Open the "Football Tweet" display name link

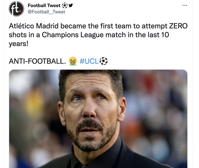coord(44,5)
